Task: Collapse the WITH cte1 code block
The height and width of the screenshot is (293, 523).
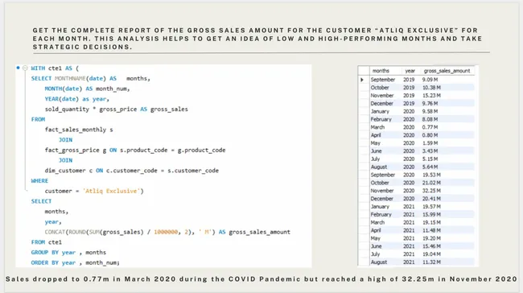Action: coord(25,68)
